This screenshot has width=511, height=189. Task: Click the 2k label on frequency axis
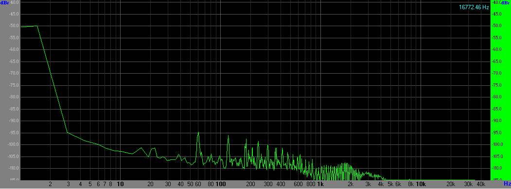tap(351, 184)
